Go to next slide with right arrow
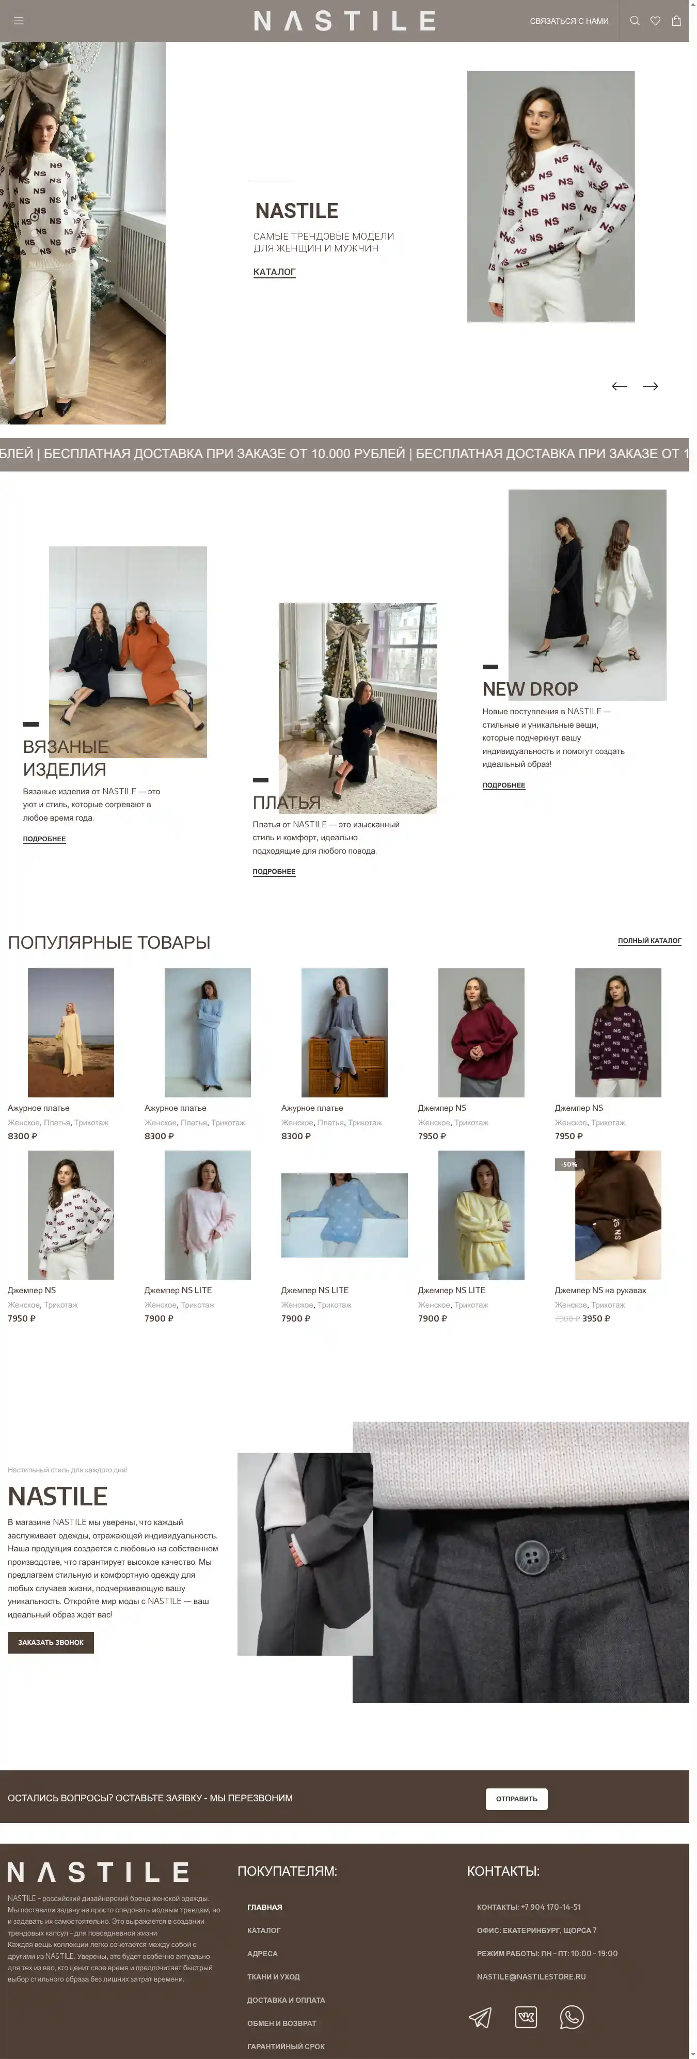Viewport: 697px width, 2059px height. [x=651, y=386]
